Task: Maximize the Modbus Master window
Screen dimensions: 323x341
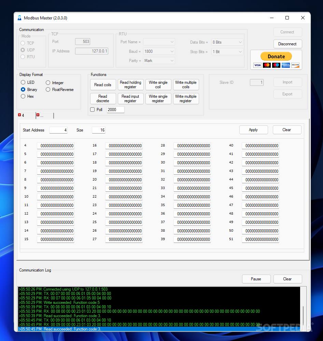Action: pos(287,18)
